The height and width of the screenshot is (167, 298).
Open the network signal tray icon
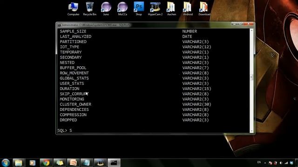[x=286, y=163]
